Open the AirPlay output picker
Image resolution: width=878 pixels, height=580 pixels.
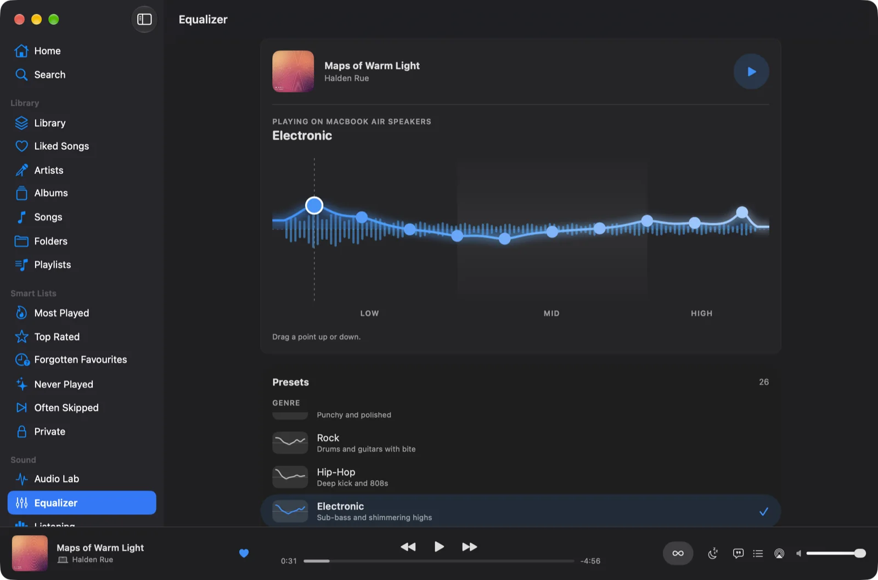coord(779,553)
